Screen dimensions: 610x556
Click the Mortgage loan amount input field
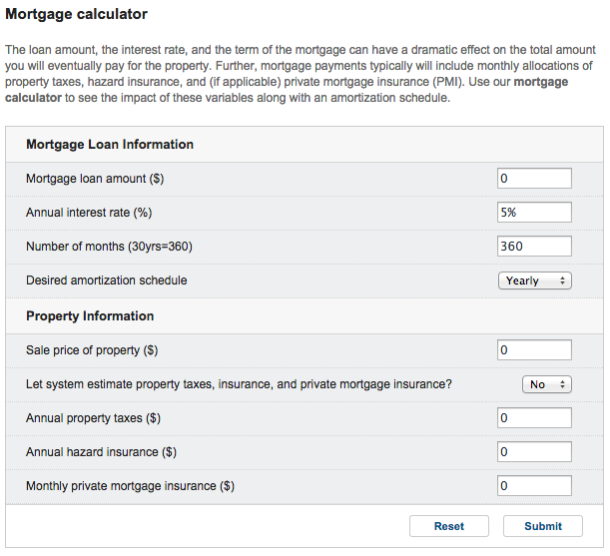(534, 179)
